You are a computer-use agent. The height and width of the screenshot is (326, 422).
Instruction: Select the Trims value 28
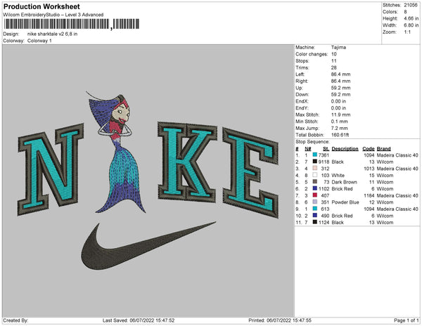pos(333,67)
